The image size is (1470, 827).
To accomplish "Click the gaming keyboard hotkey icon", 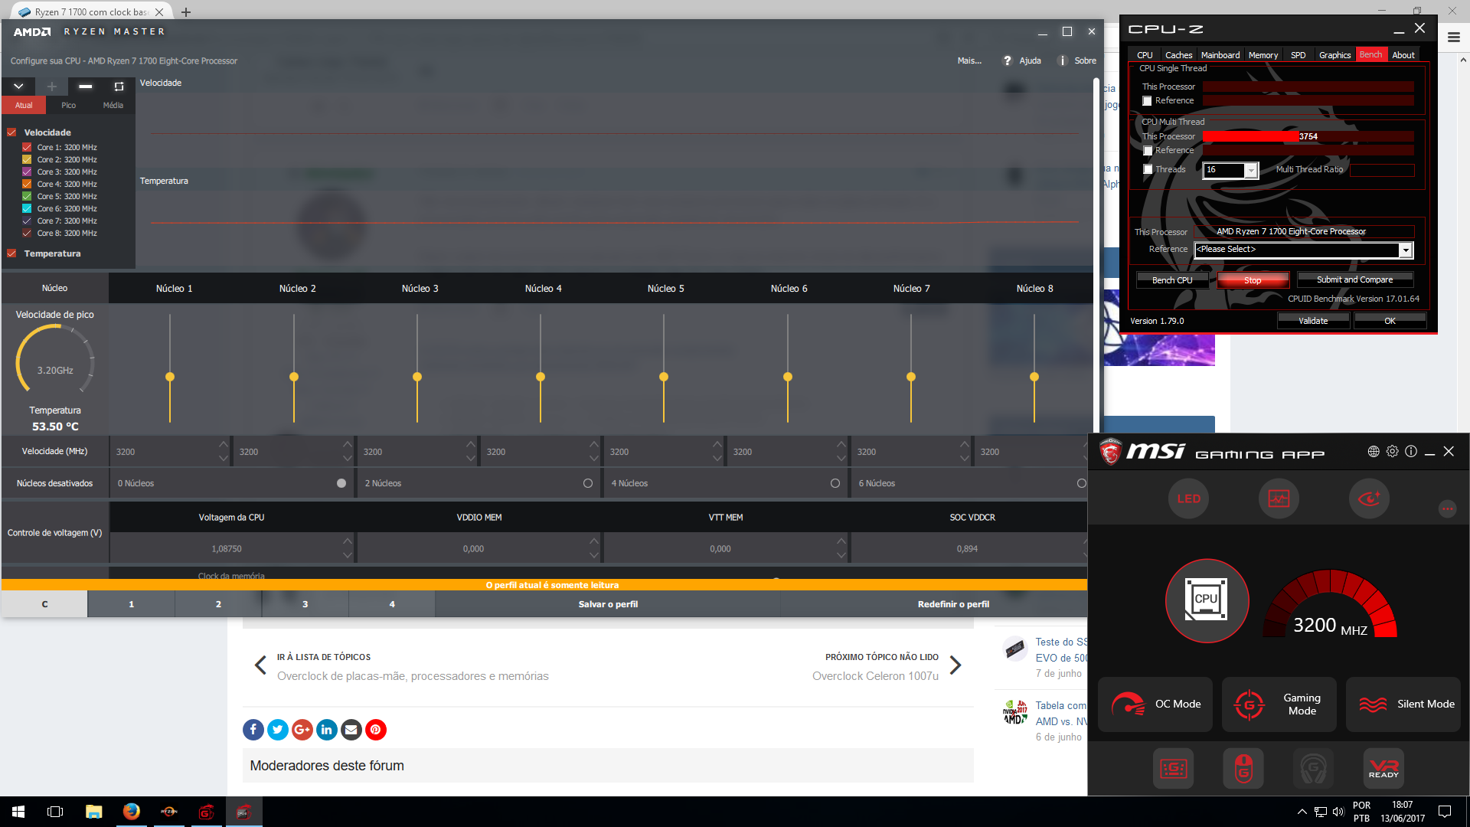I will click(x=1173, y=768).
